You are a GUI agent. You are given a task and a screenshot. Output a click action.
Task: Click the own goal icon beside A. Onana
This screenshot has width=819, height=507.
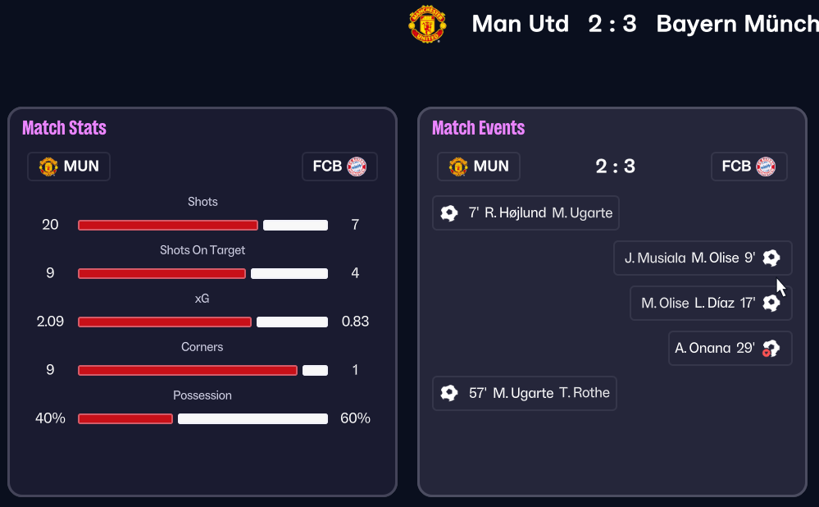pos(771,348)
